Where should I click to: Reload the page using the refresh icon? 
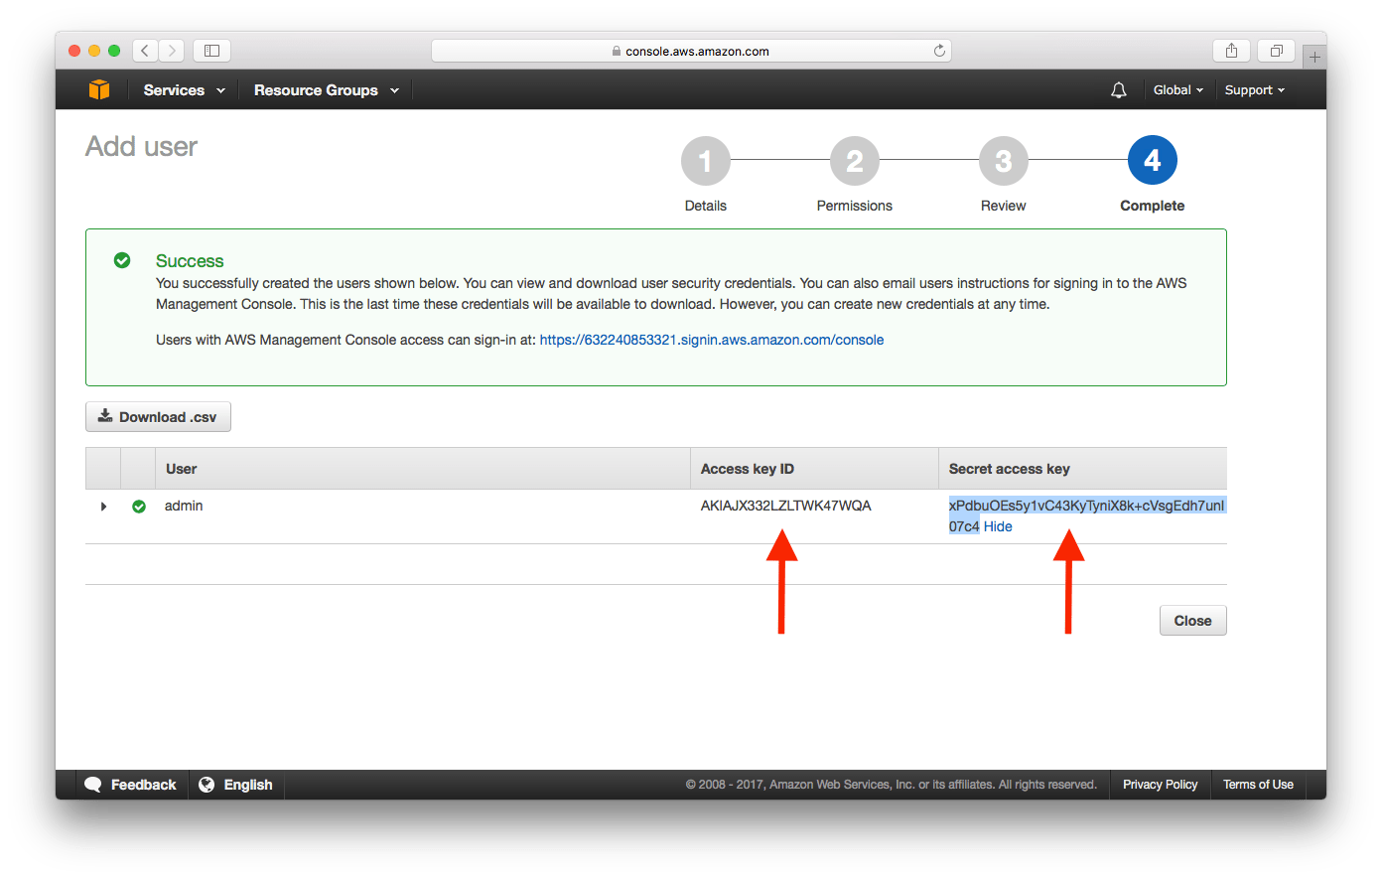(x=939, y=51)
